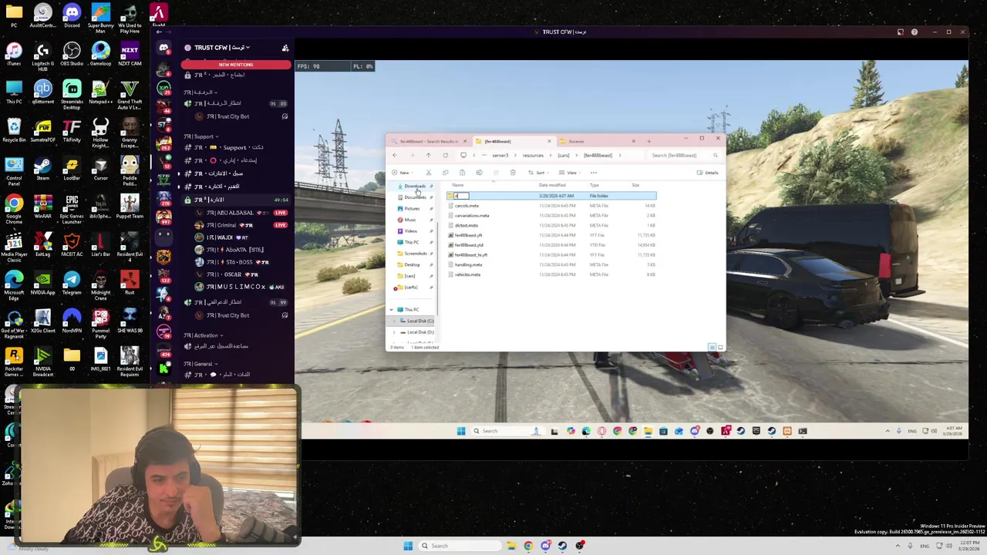Add a new Explorer tab with plus button

click(x=648, y=141)
